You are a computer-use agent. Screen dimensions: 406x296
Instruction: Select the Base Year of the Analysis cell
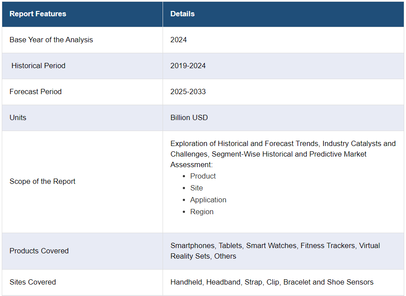[82, 40]
